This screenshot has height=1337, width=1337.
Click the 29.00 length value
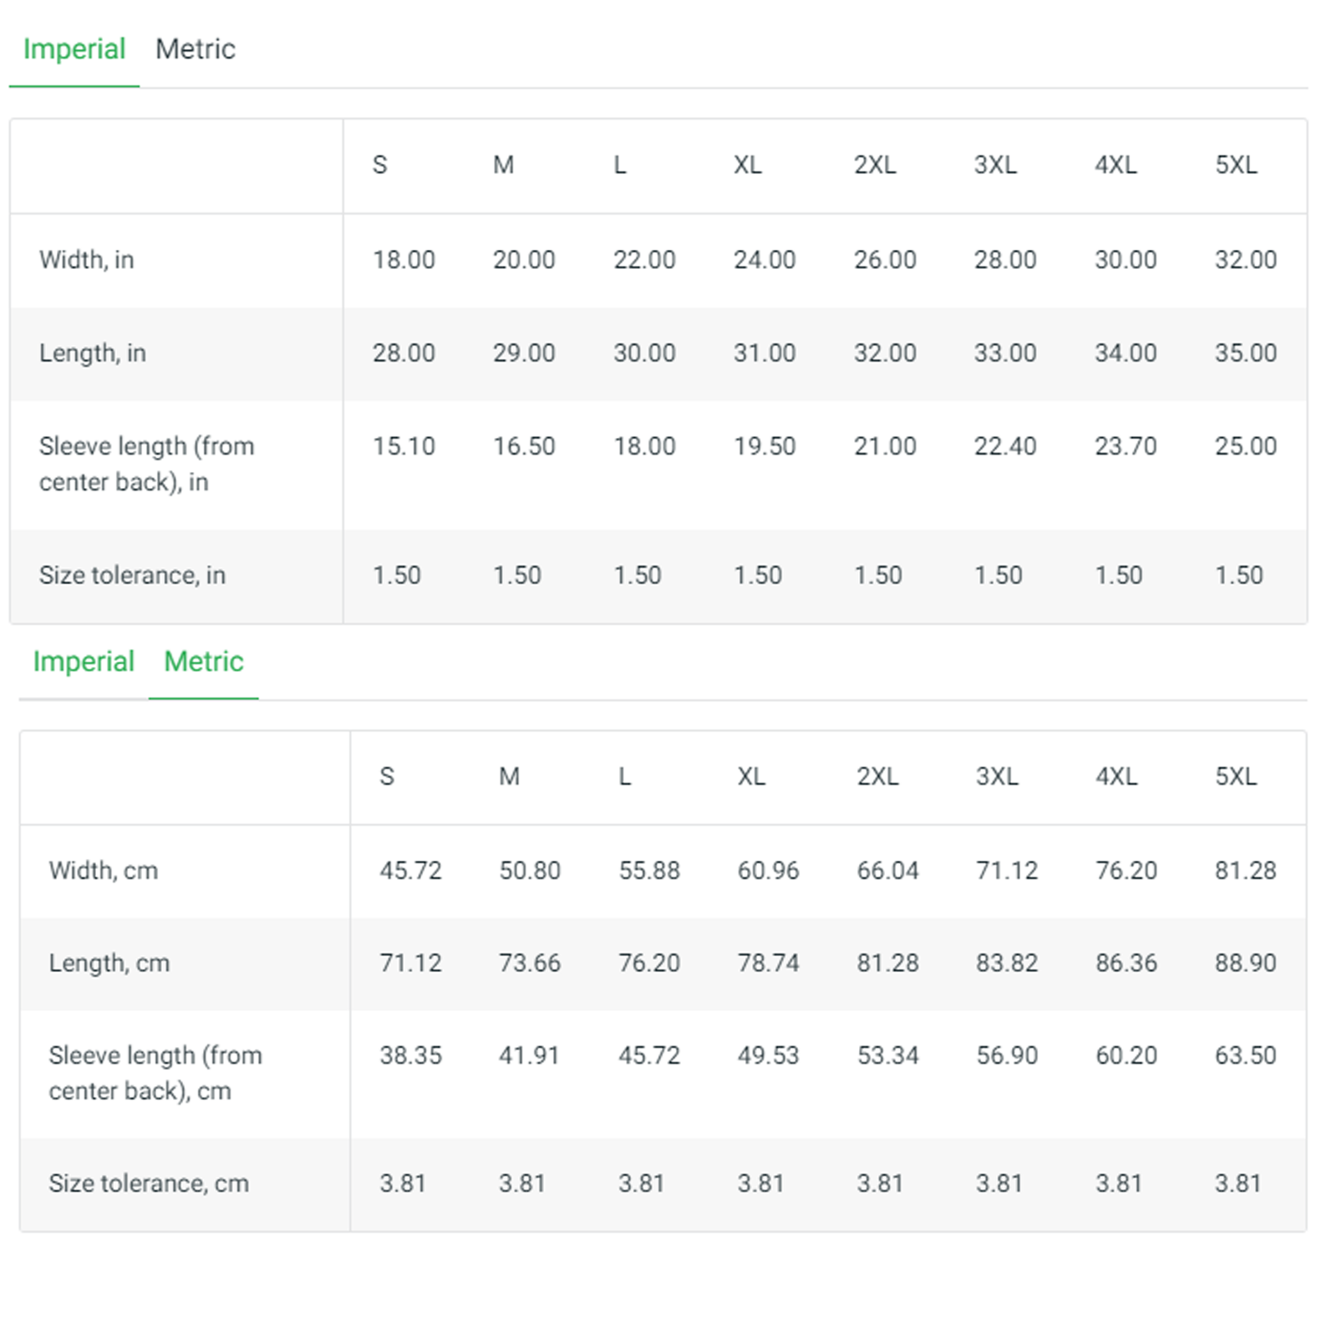click(x=524, y=353)
